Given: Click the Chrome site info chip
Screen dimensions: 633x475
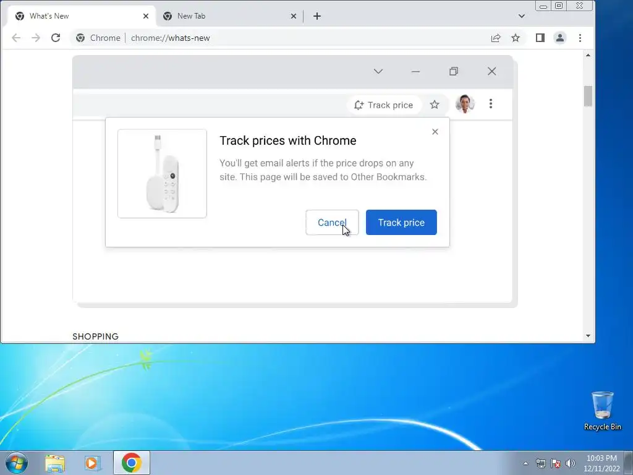Looking at the screenshot, I should [x=98, y=38].
